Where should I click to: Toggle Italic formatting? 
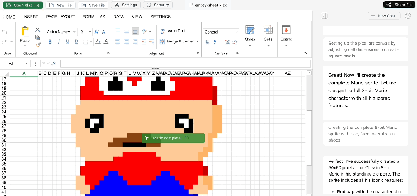[x=59, y=42]
